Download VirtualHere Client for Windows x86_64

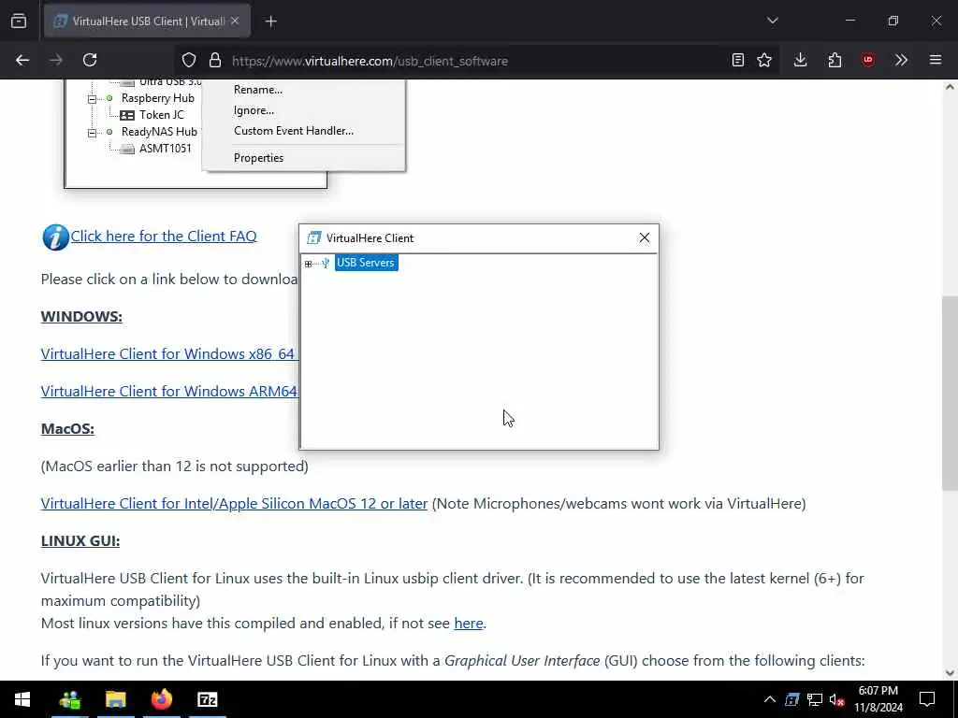tap(169, 354)
